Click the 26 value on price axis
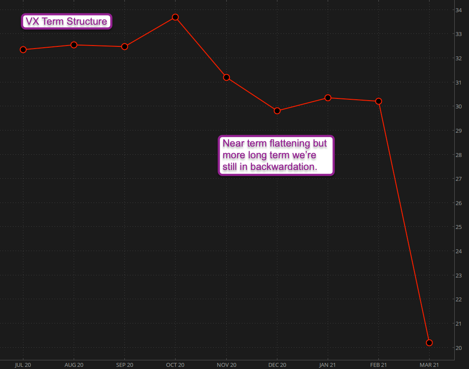 [x=459, y=203]
